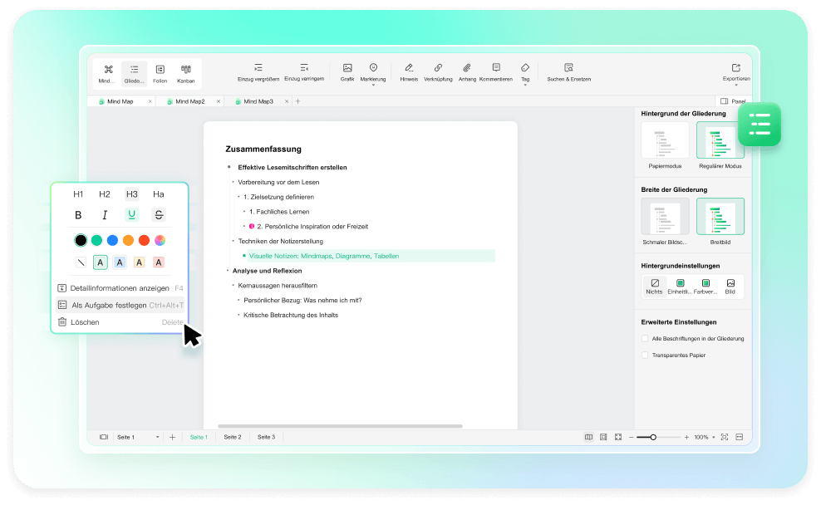This screenshot has height=505, width=821.
Task: Select Nichts background setting
Action: [655, 286]
